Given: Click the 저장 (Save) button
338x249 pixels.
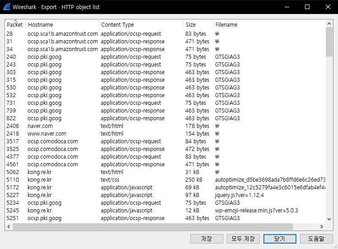Looking at the screenshot, I should (x=207, y=239).
